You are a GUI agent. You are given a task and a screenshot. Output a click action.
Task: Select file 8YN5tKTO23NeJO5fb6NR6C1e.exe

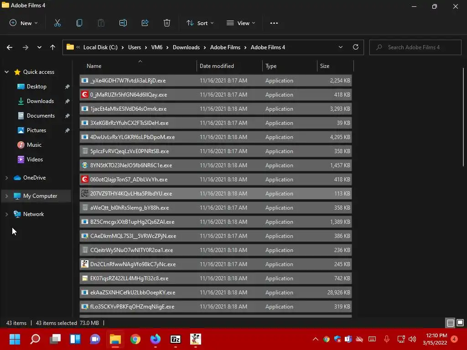pyautogui.click(x=216, y=165)
